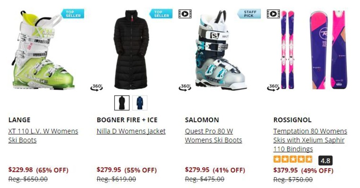
Task: Play the Salomon ski boots video icon
Action: [x=185, y=14]
